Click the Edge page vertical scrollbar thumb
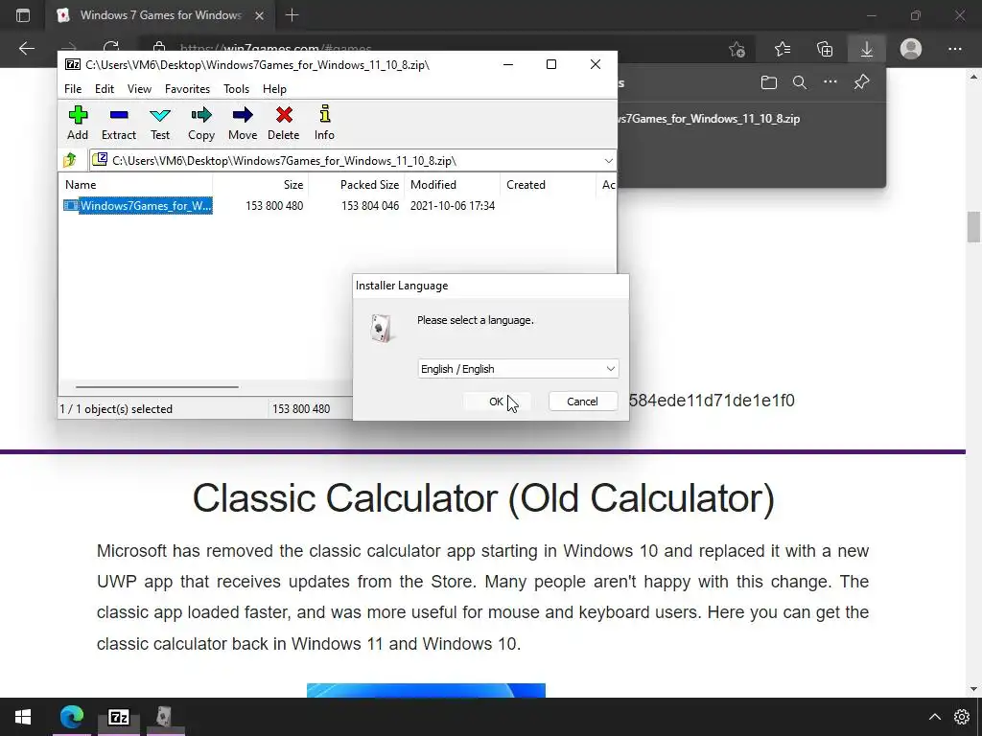The width and height of the screenshot is (982, 736). coord(973,226)
